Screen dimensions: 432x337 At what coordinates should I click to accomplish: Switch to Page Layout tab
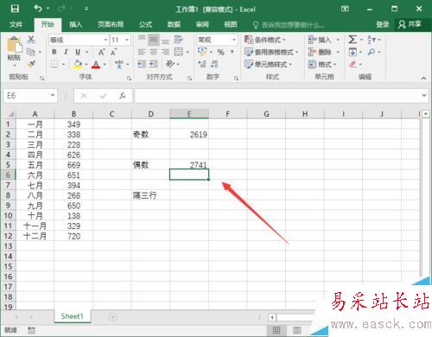pyautogui.click(x=111, y=24)
